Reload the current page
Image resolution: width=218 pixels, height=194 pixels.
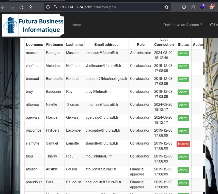[21, 7]
